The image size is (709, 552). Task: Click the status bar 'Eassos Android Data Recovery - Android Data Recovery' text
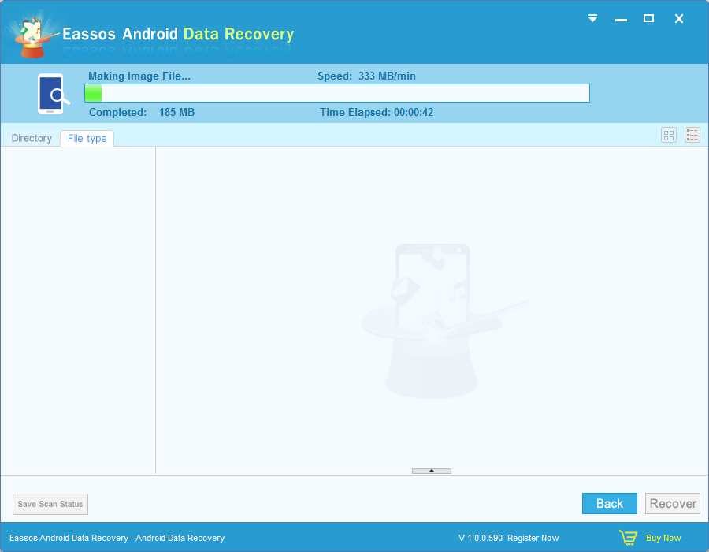pos(117,538)
